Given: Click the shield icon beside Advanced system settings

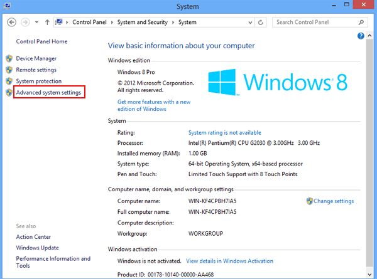Looking at the screenshot, I should point(9,92).
